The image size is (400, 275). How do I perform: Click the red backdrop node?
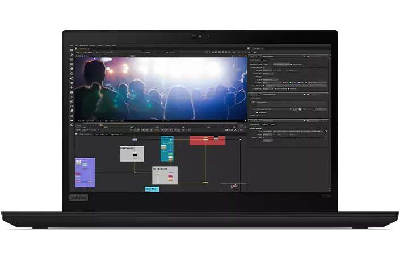tap(207, 139)
